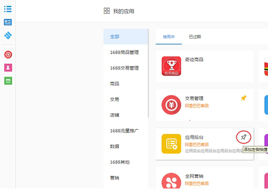Click the green calendar sidebar icon
Viewport: 268px width, 196px height.
tap(8, 81)
